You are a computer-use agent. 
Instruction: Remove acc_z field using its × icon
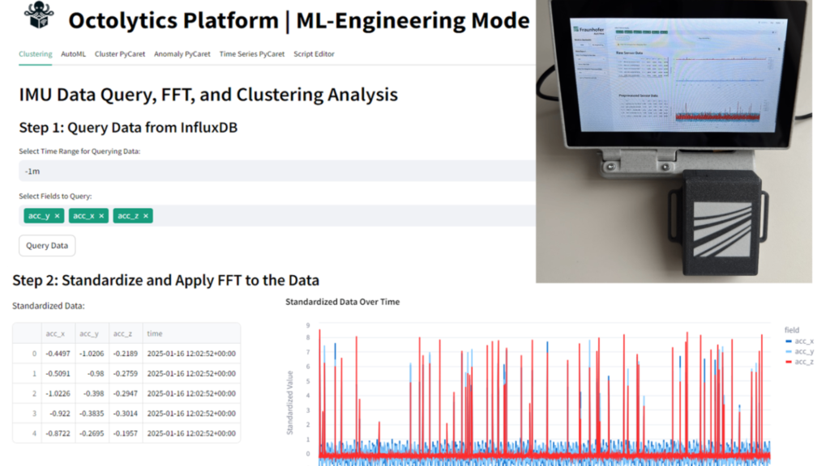146,216
